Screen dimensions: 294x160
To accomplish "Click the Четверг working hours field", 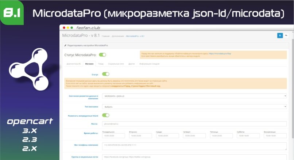I will pyautogui.click(x=194, y=136).
